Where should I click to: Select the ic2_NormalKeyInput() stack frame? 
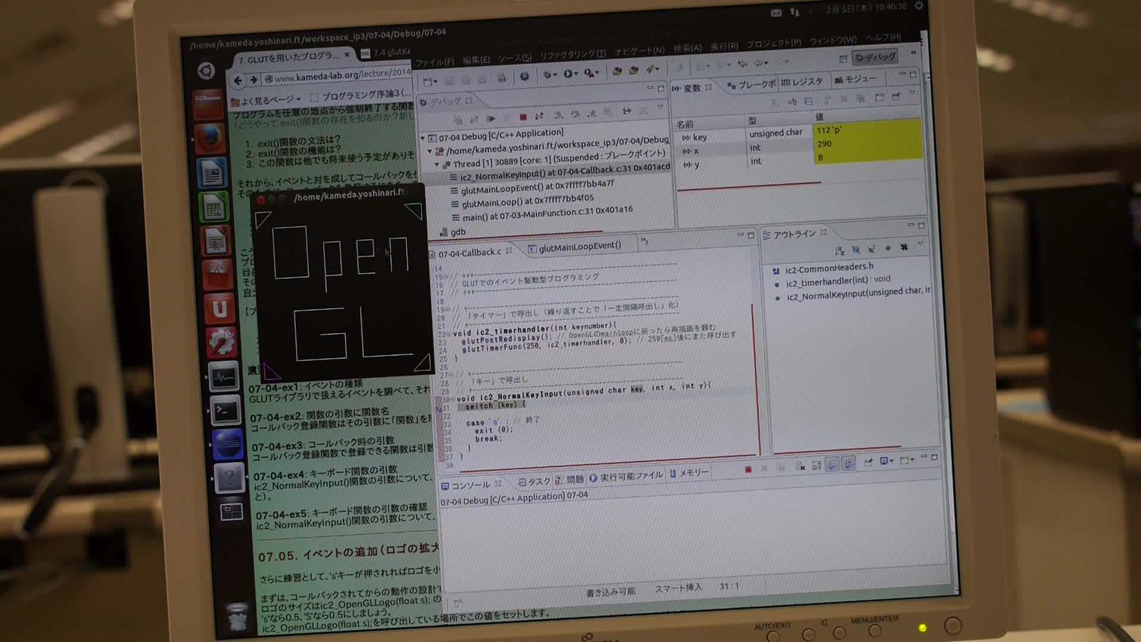[559, 172]
